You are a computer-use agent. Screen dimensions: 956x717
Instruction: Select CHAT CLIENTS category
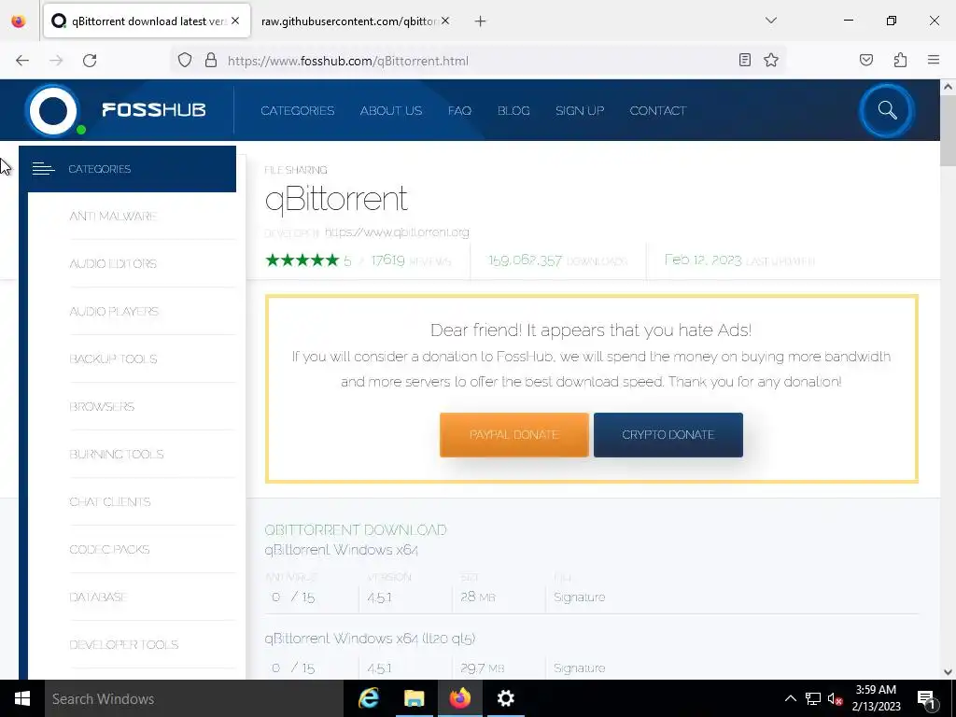pyautogui.click(x=110, y=501)
